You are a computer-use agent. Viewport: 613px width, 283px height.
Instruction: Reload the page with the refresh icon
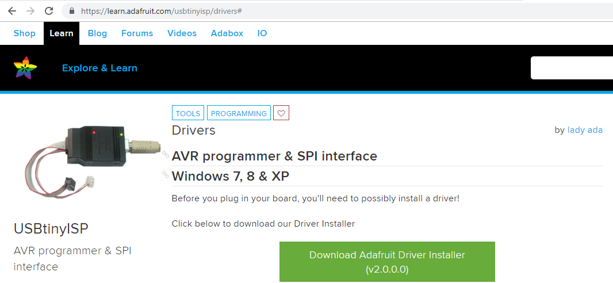(x=49, y=11)
